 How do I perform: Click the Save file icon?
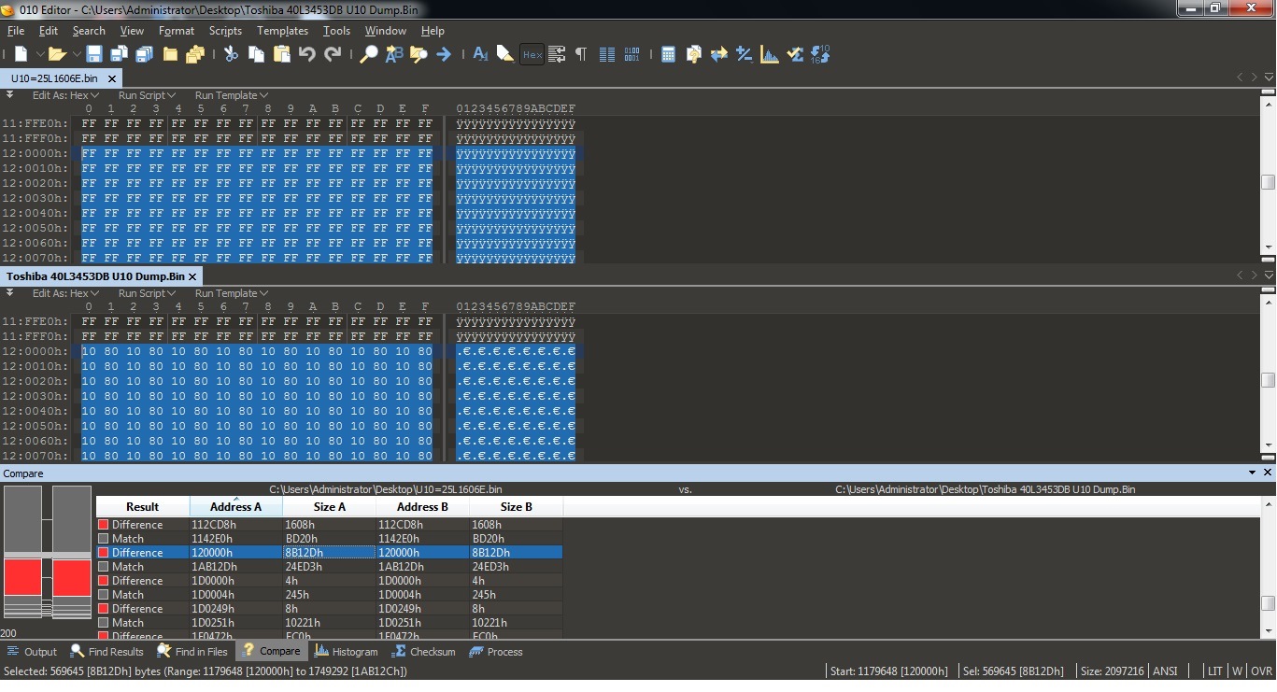pyautogui.click(x=94, y=54)
